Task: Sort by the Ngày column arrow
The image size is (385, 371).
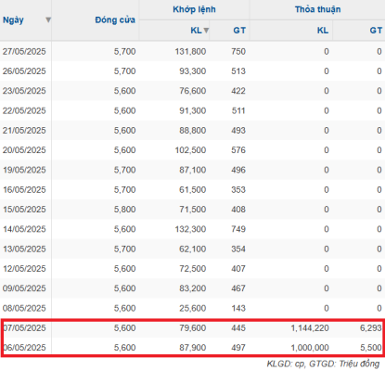Action: pos(48,20)
